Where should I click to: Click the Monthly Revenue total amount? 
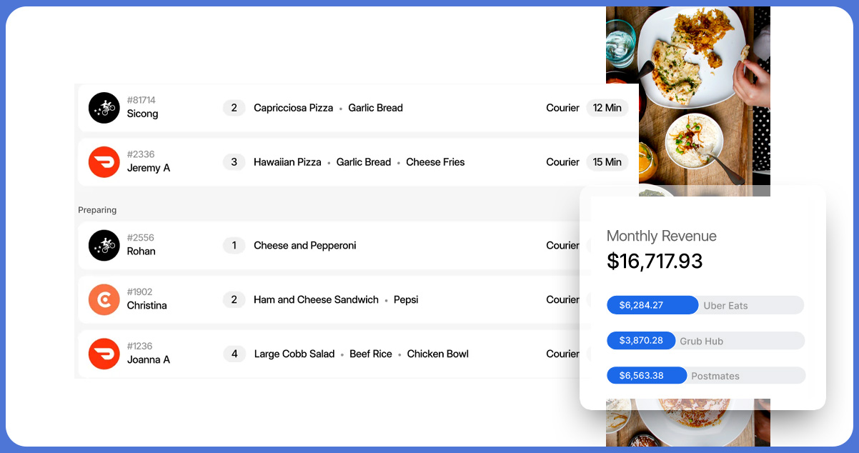coord(655,262)
